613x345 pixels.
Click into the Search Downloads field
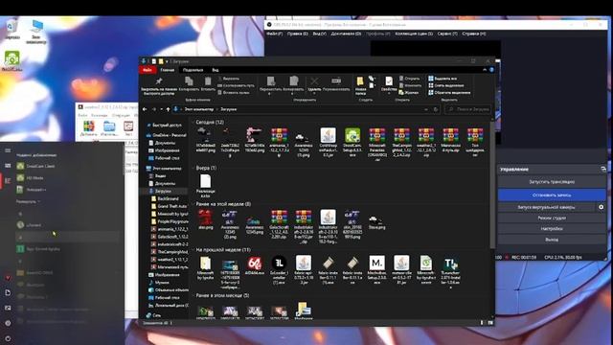467,109
